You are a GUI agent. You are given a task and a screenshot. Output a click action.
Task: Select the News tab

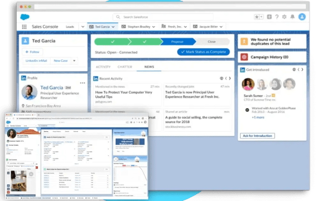point(149,67)
